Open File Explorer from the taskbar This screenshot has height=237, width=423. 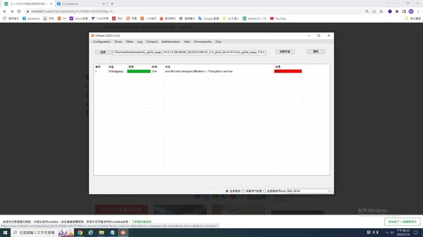pos(102,233)
